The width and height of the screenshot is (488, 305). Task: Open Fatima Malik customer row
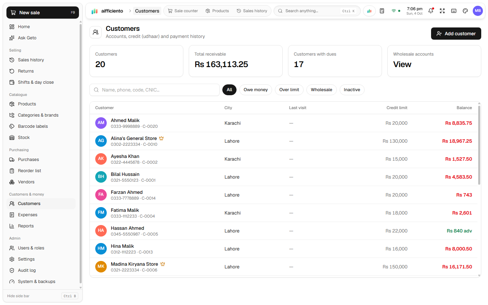(283, 213)
